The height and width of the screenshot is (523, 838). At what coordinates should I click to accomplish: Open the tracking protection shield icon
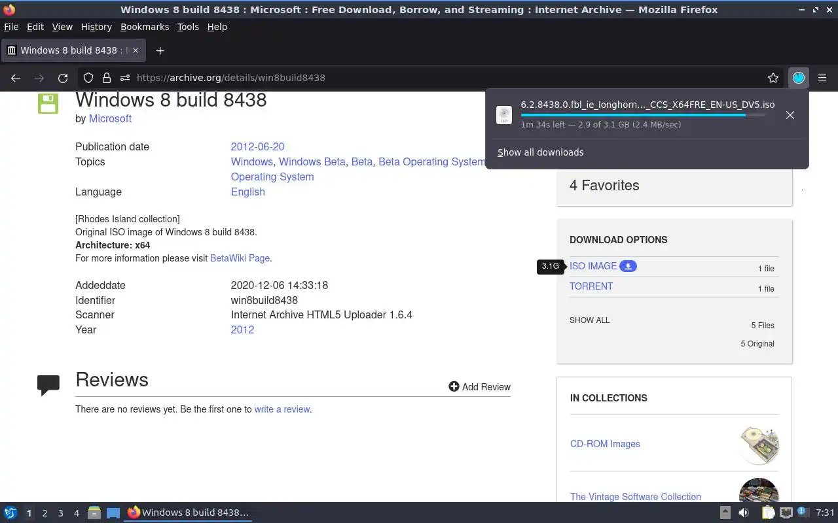pyautogui.click(x=88, y=78)
